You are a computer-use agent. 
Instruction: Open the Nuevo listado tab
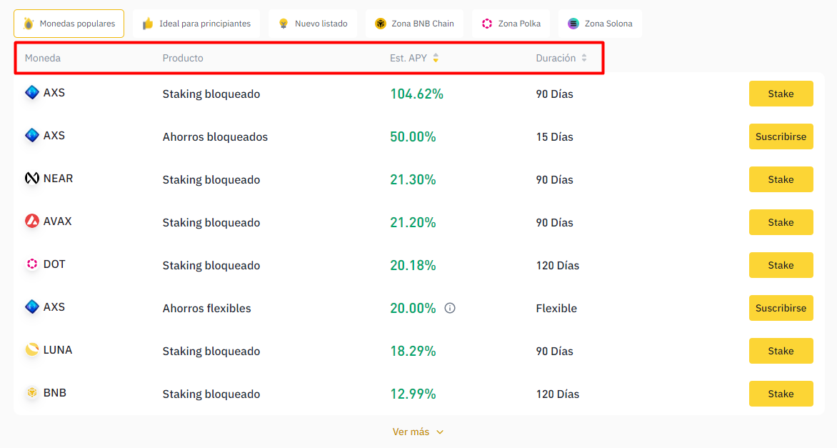coord(313,24)
